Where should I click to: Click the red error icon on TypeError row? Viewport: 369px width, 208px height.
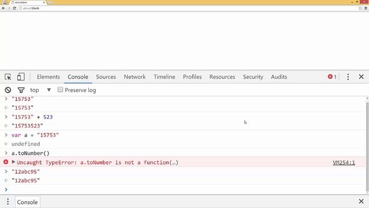(6, 162)
